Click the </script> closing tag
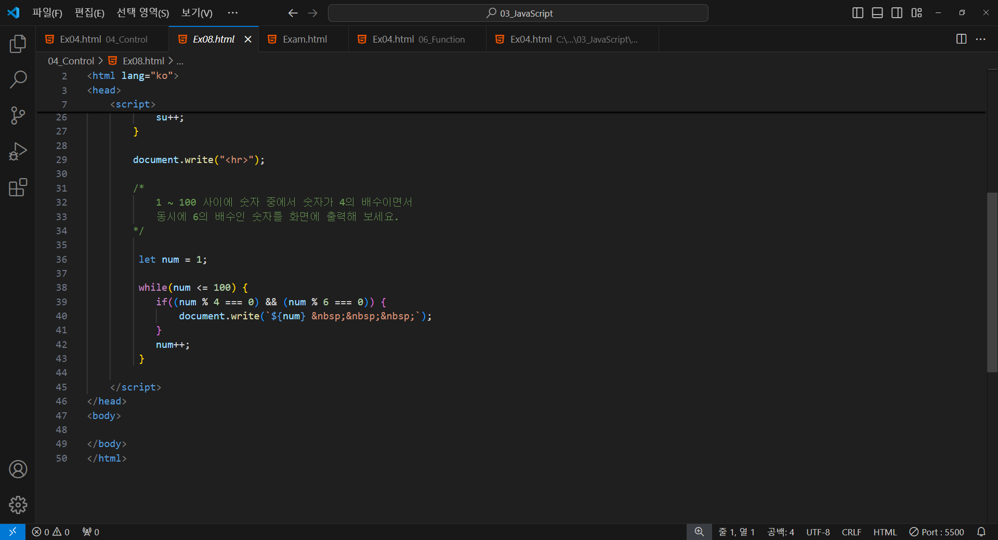 click(x=136, y=387)
